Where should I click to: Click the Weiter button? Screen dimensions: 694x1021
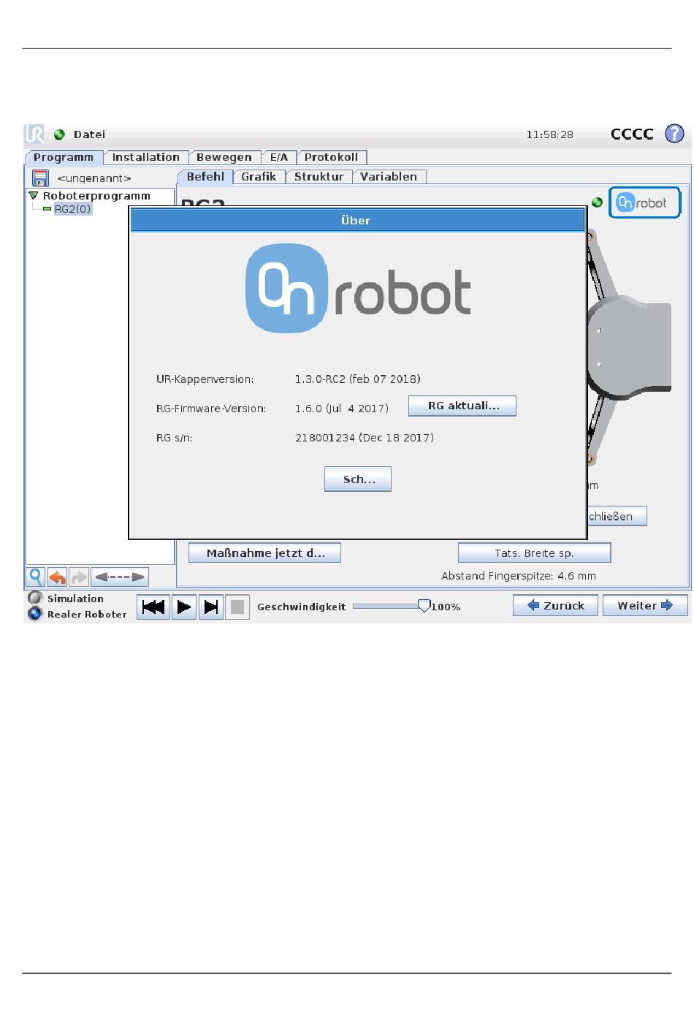pos(645,606)
